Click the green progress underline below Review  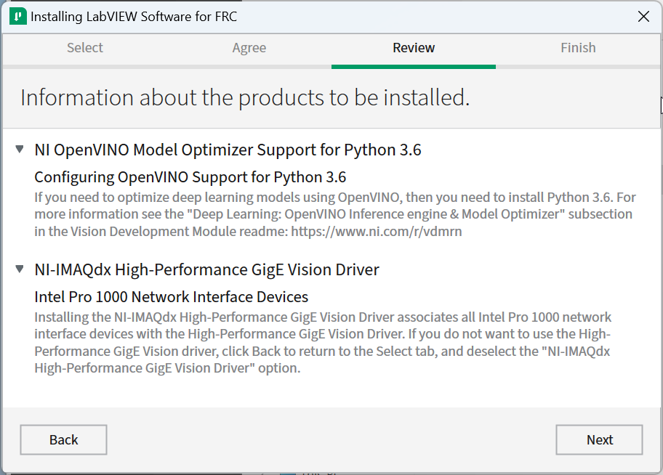click(x=413, y=65)
